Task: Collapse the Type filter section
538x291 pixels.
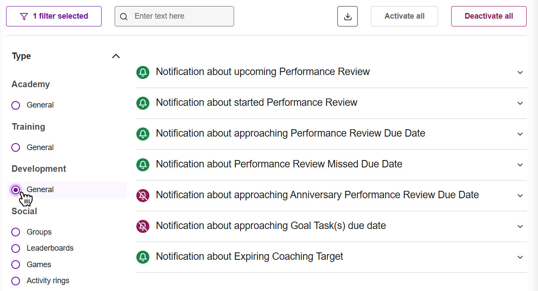Action: pyautogui.click(x=116, y=56)
